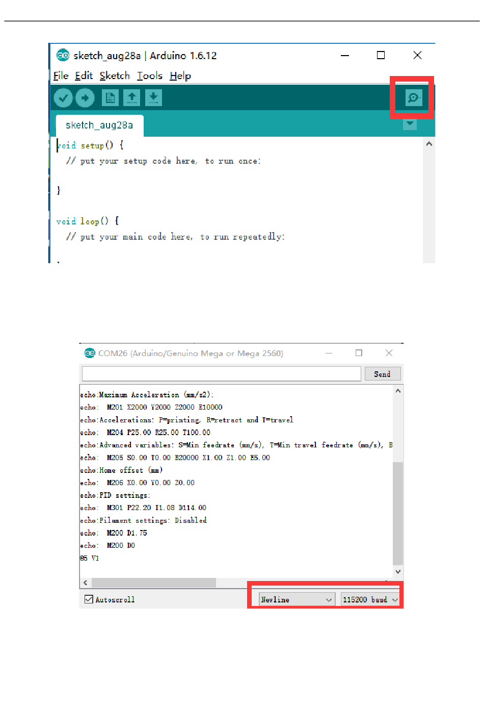Click serial monitor horizontal scrollbar thumb
Screen dimensions: 484x708
(154, 583)
